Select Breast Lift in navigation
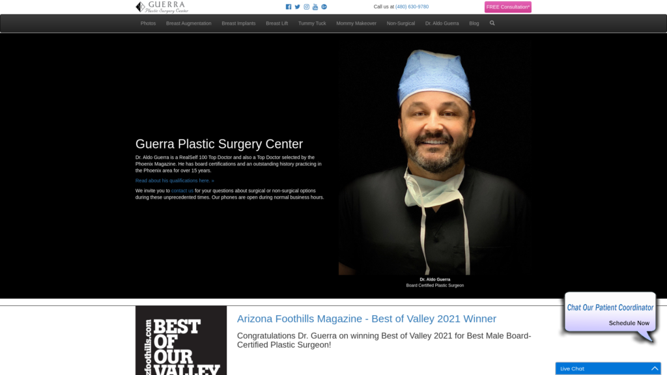 (277, 23)
